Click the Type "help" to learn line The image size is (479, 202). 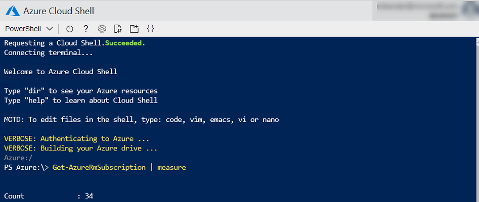81,100
